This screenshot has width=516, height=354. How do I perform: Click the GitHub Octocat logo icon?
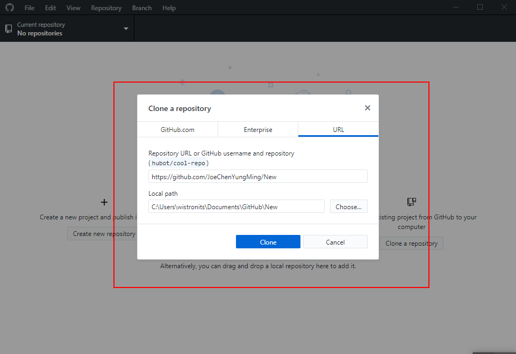(x=10, y=8)
